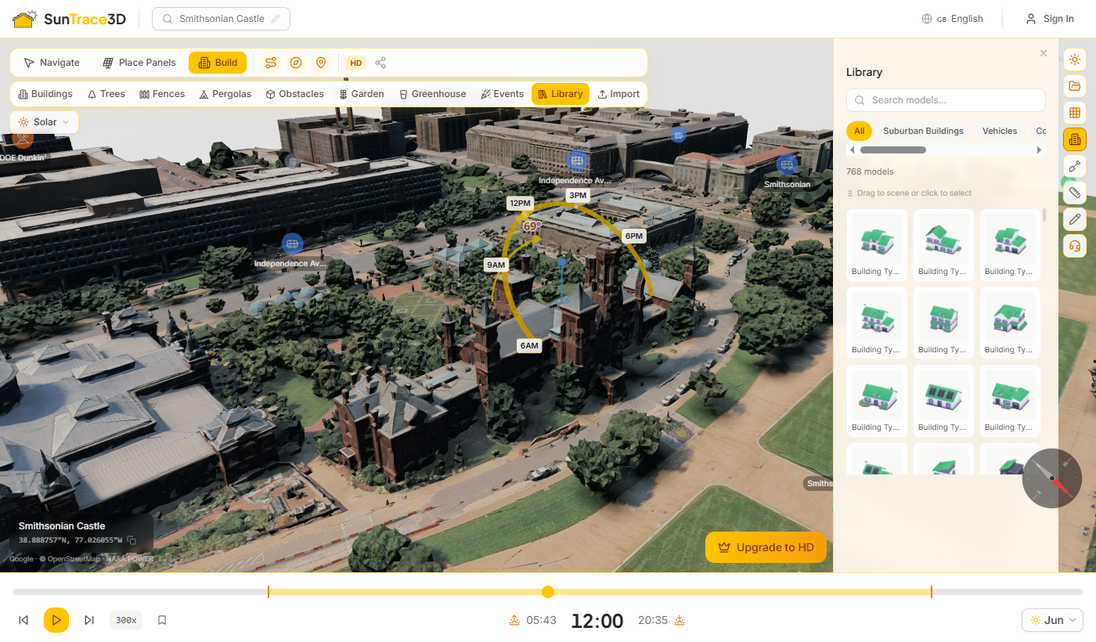1096x642 pixels.
Task: Edit the Smithsonian Castle location field
Action: point(221,19)
